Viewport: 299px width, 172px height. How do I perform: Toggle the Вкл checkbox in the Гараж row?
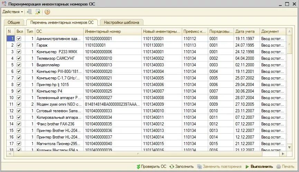19,45
